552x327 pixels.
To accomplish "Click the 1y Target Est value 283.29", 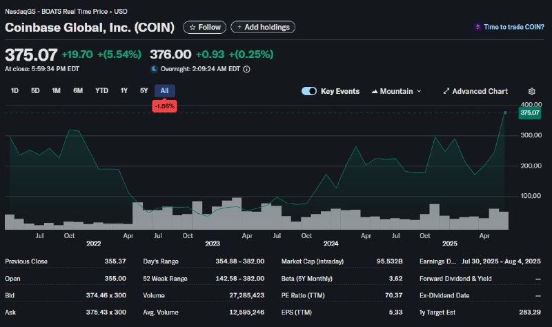I will pos(530,313).
